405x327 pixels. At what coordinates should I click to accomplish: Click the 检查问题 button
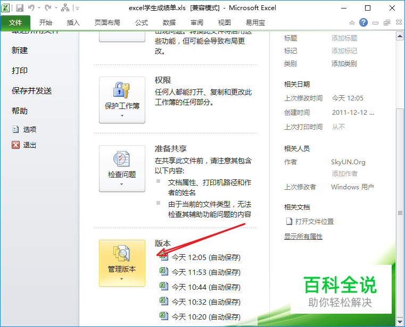(122, 169)
